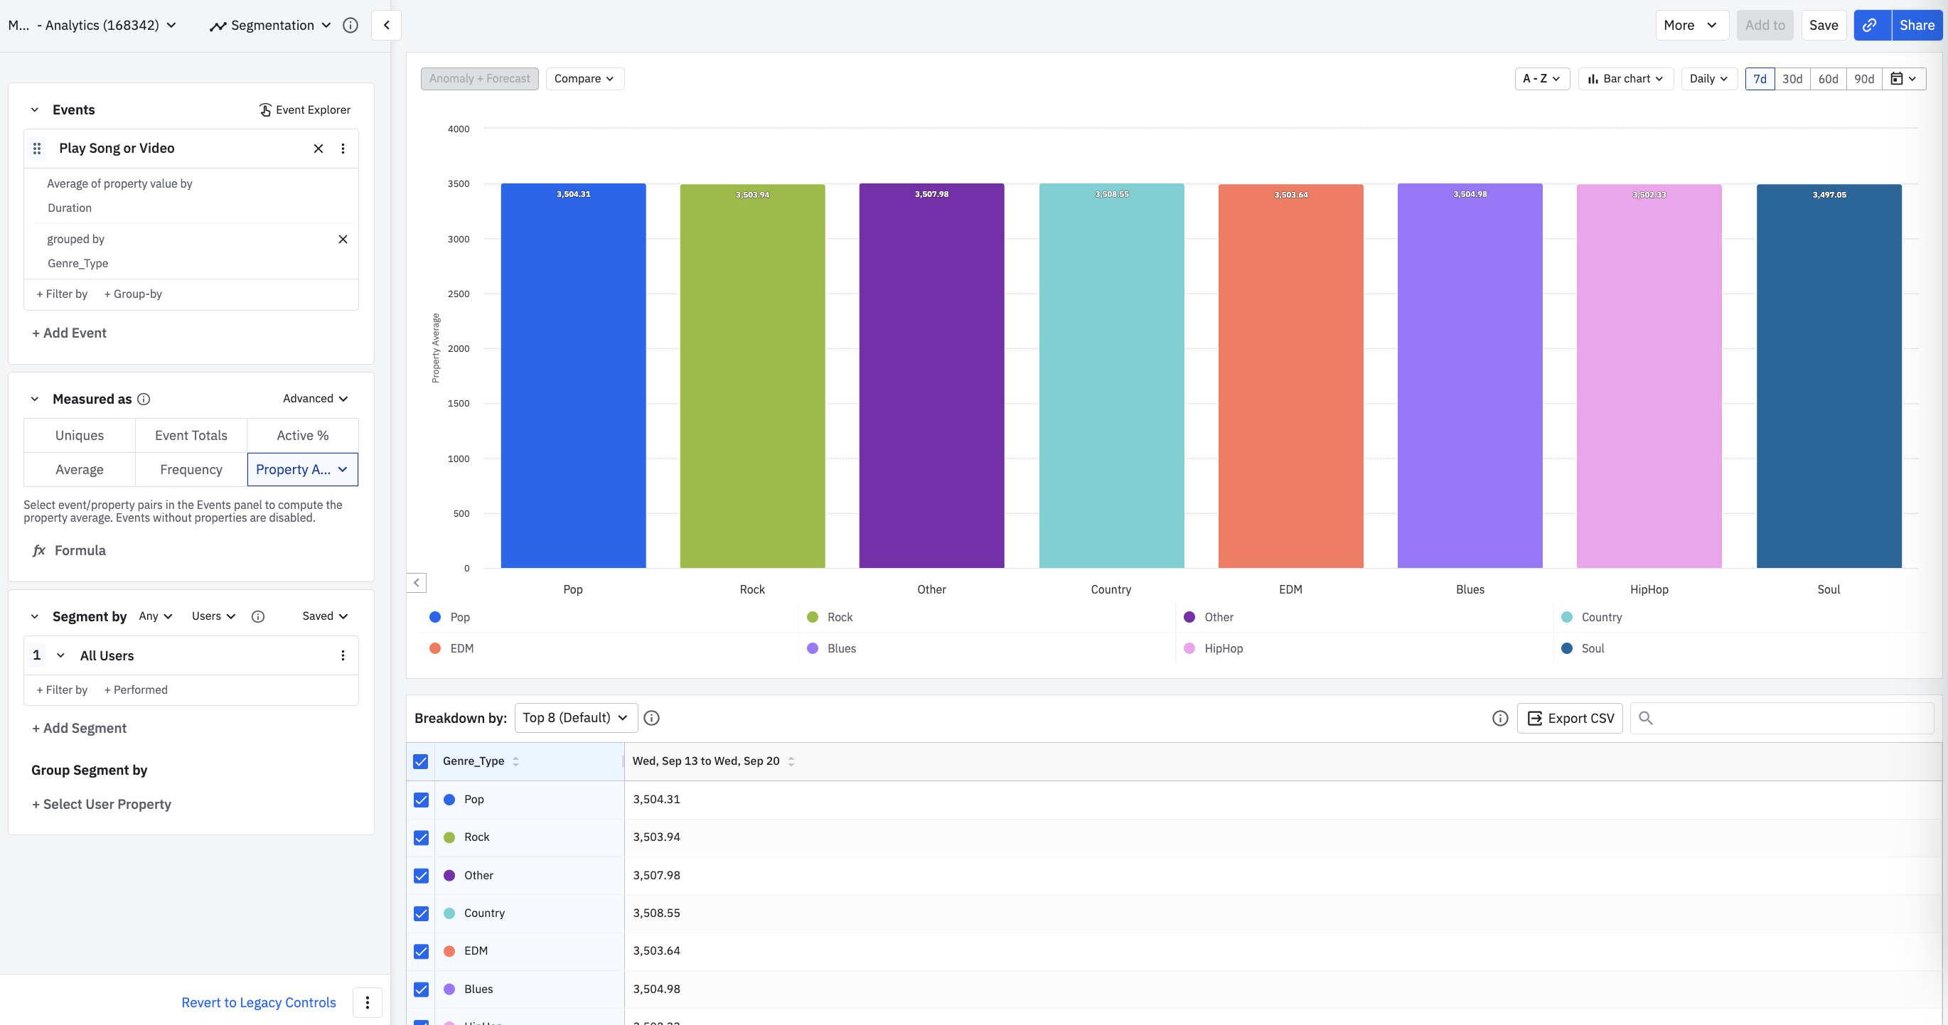Toggle the Genre_Type select-all checkbox
This screenshot has width=1948, height=1025.
click(421, 761)
